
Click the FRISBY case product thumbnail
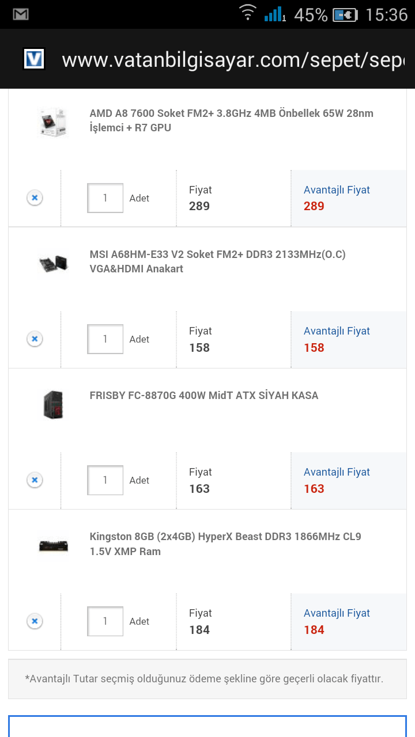click(53, 404)
